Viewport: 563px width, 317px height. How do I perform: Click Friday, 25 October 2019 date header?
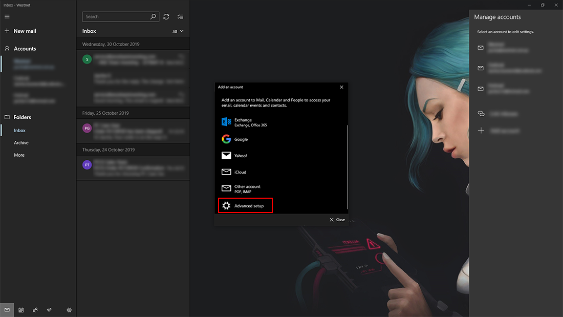coord(105,113)
